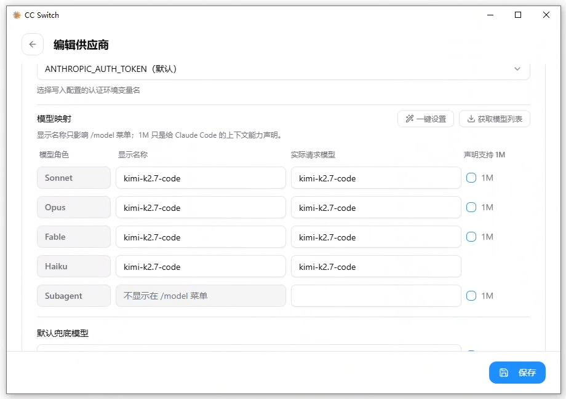
Task: Go back using the left arrow button
Action: (x=33, y=44)
